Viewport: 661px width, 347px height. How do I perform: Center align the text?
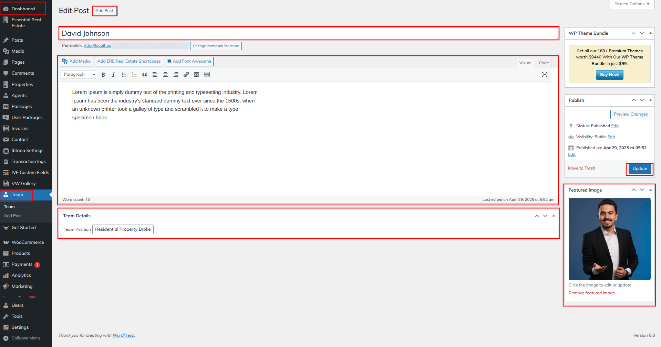165,75
